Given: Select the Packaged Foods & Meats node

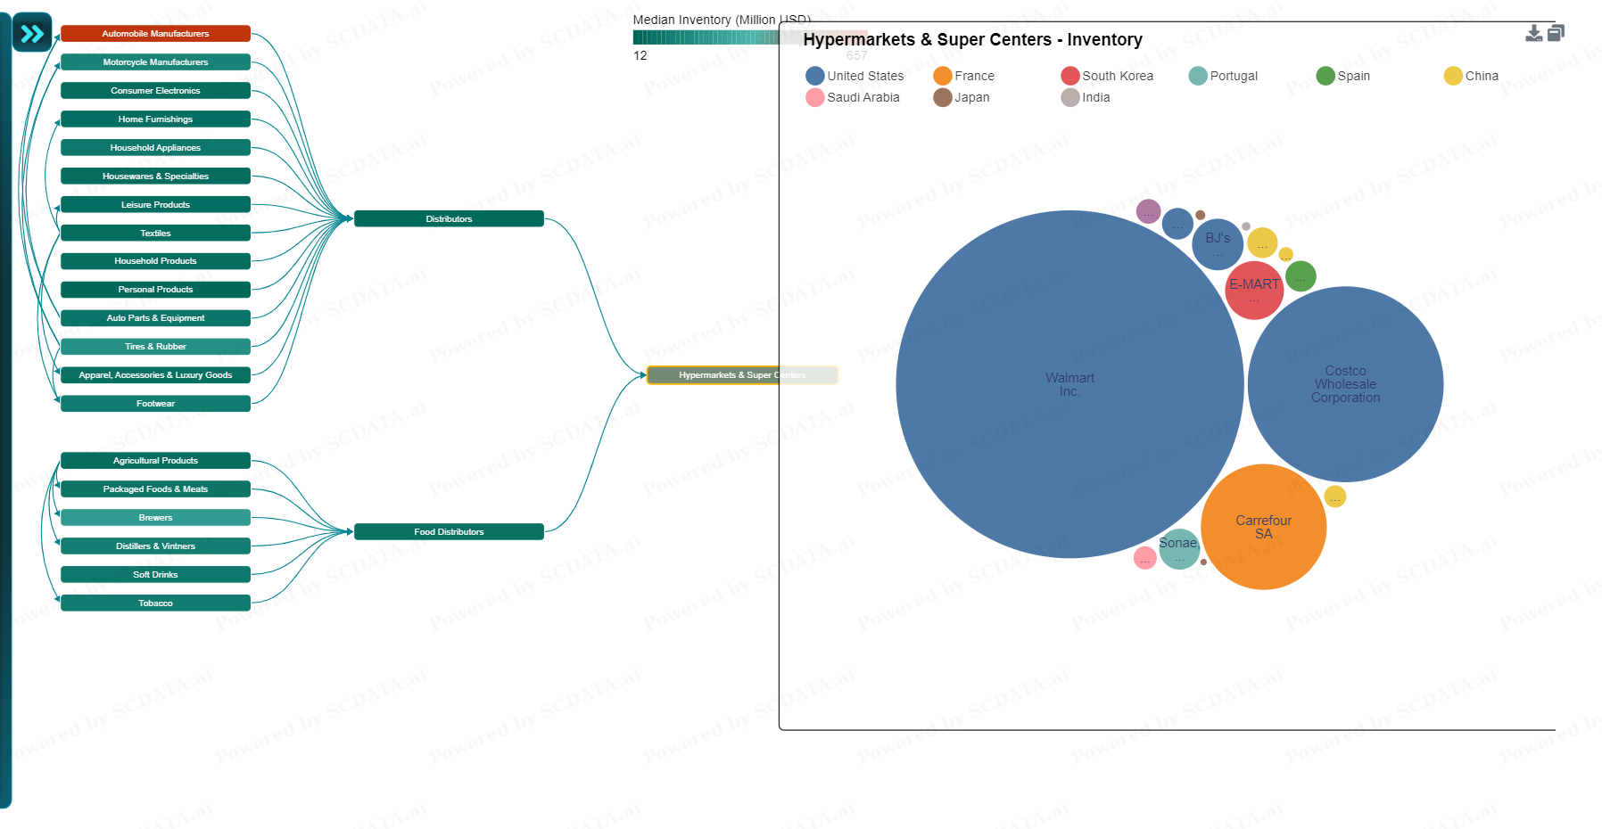Looking at the screenshot, I should [155, 489].
